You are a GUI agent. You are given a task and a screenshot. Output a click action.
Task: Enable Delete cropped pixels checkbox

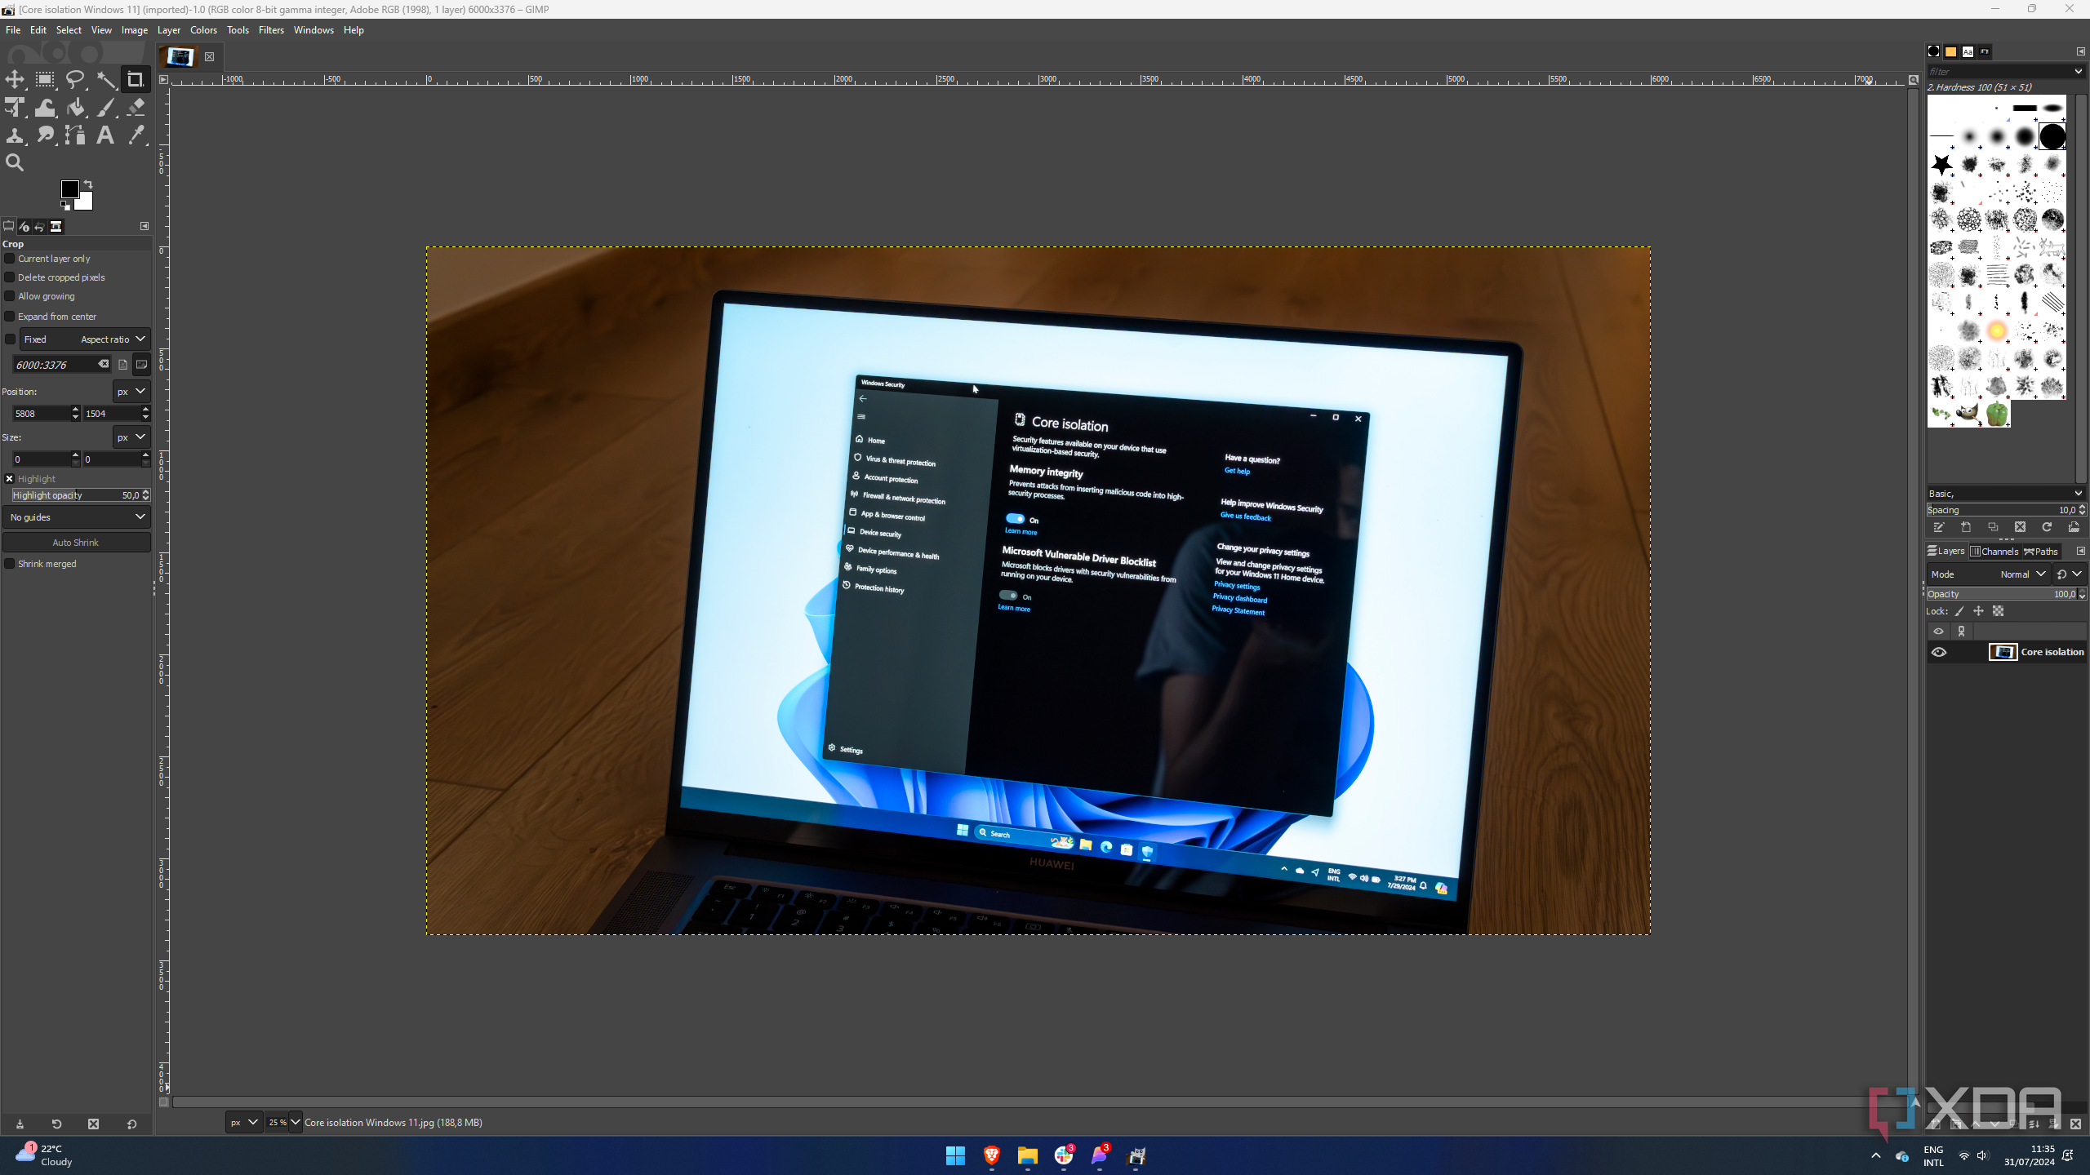pos(10,277)
